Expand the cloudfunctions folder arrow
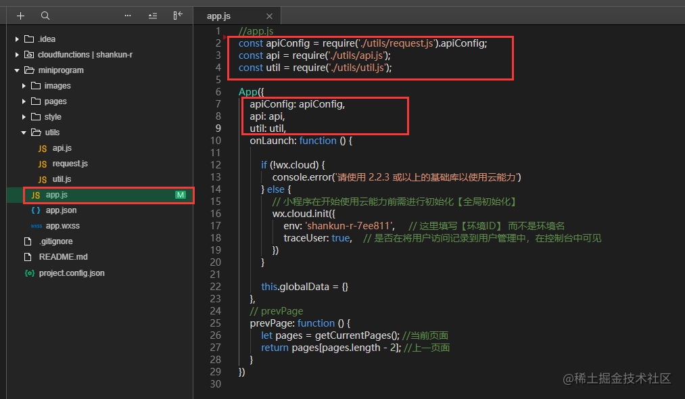Viewport: 685px width, 399px height. [x=17, y=55]
